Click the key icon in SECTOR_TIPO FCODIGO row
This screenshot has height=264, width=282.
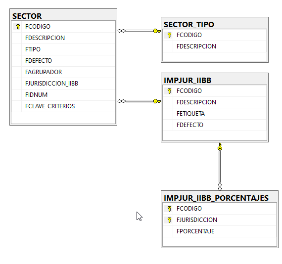point(169,35)
